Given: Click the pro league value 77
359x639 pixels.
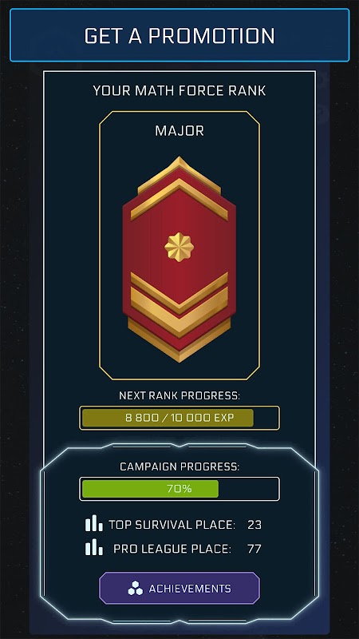Looking at the screenshot, I should [254, 549].
